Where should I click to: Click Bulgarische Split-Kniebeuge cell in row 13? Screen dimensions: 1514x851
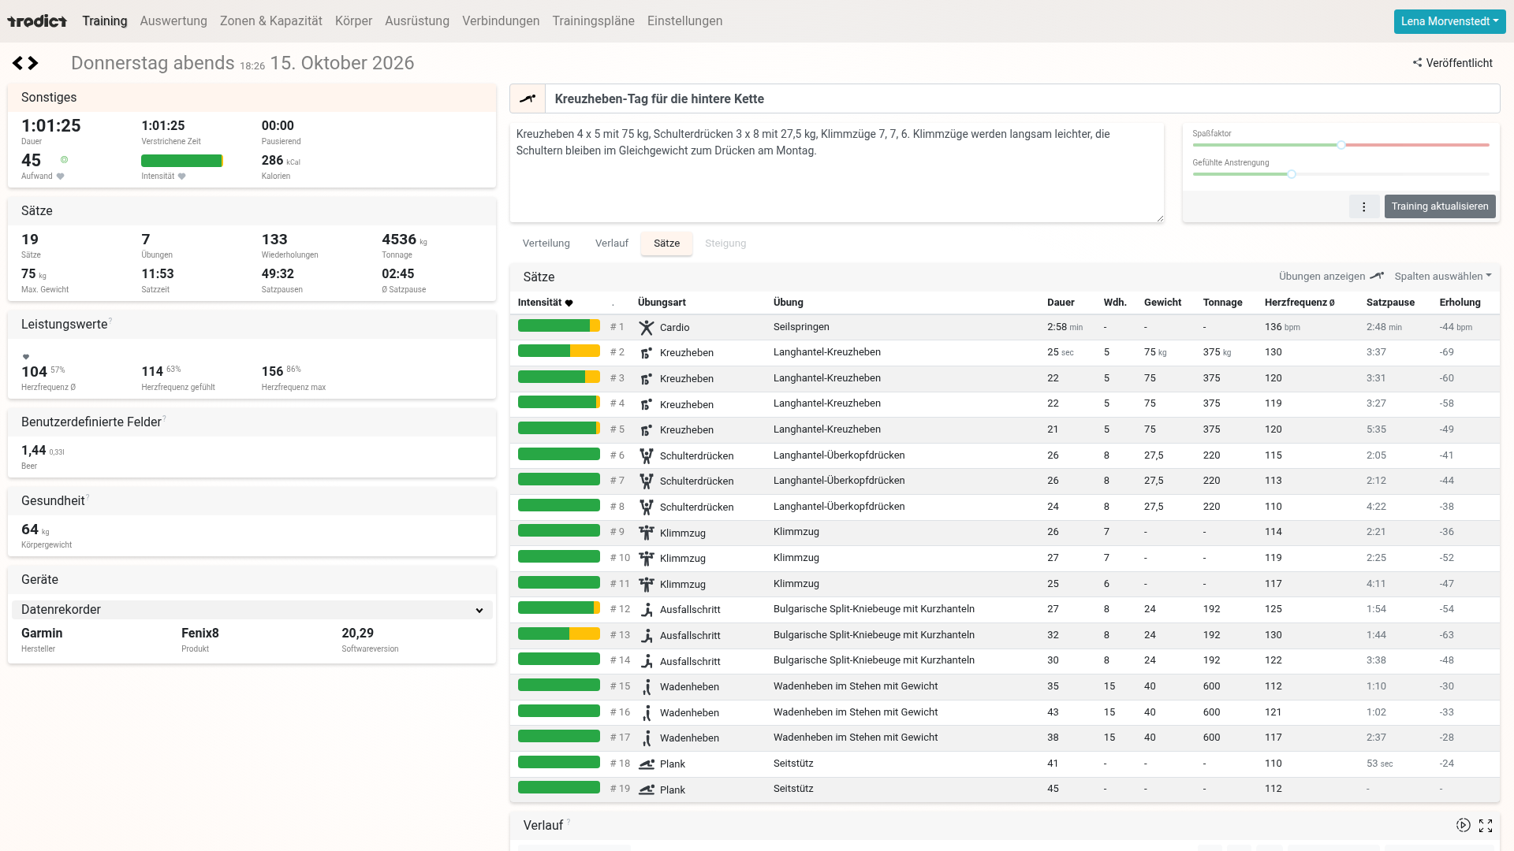click(874, 635)
